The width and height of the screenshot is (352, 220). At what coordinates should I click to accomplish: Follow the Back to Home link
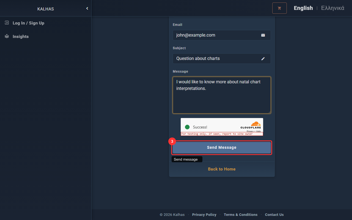coord(222,169)
